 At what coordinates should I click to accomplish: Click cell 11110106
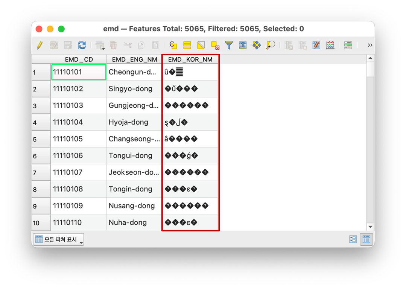click(x=79, y=156)
